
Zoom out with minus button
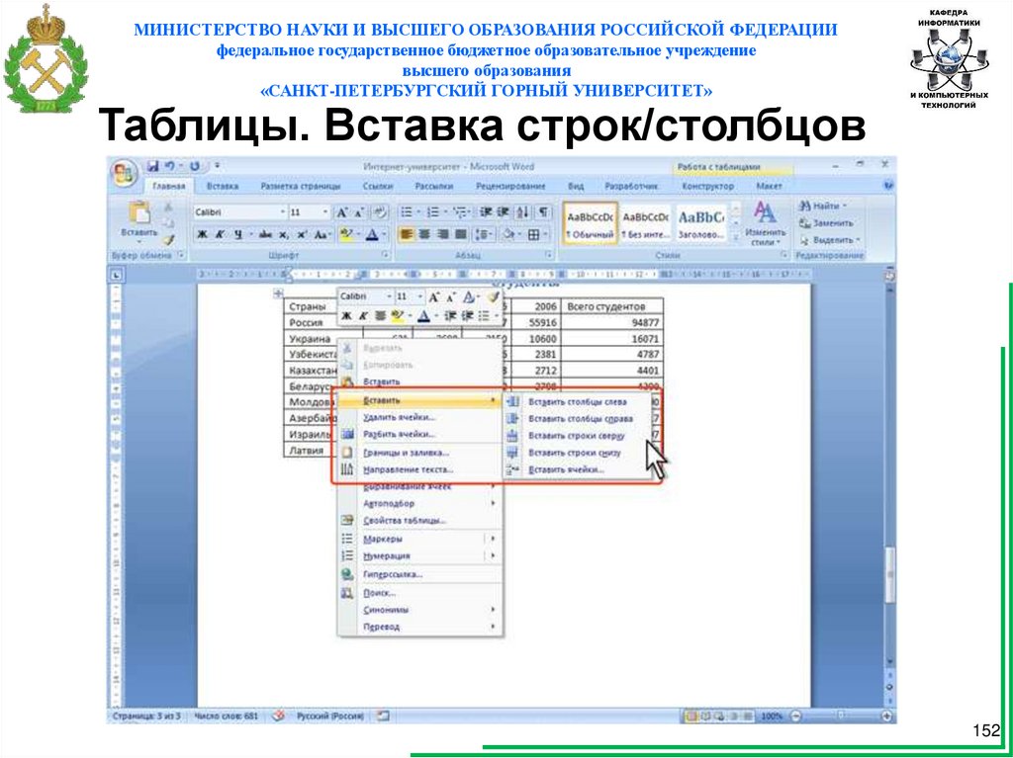(x=795, y=716)
